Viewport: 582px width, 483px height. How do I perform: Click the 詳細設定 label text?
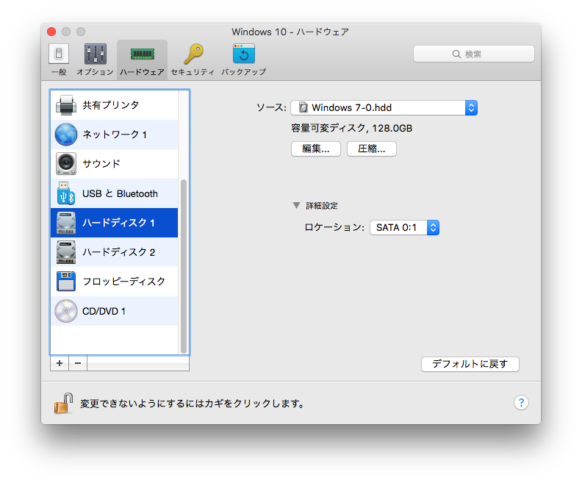322,206
